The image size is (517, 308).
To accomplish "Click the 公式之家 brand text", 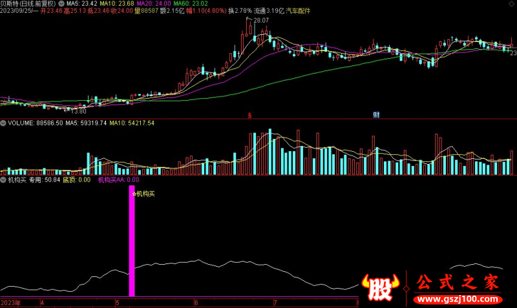I will point(456,283).
